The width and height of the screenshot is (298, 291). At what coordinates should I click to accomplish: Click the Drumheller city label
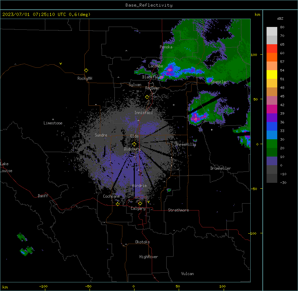(221, 168)
